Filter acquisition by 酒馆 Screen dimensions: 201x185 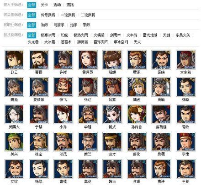[x=70, y=5]
